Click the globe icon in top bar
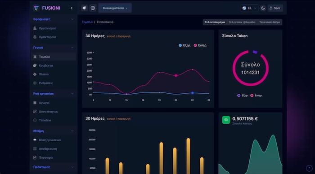The height and width of the screenshot is (174, 315). pyautogui.click(x=93, y=8)
